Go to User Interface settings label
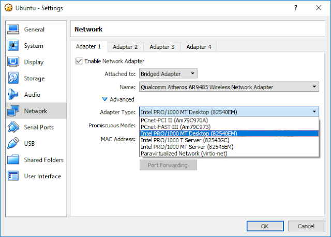Viewport: 331px width, 237px height. (42, 176)
